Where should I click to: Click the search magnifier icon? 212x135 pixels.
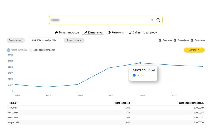[158, 20]
